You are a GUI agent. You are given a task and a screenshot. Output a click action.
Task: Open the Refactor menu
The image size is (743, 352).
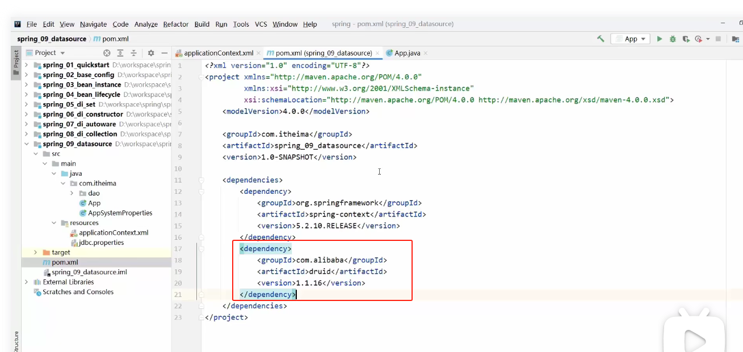click(176, 24)
